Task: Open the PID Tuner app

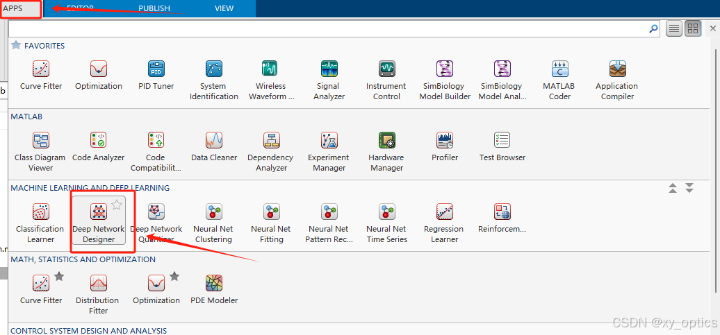Action: click(x=156, y=76)
